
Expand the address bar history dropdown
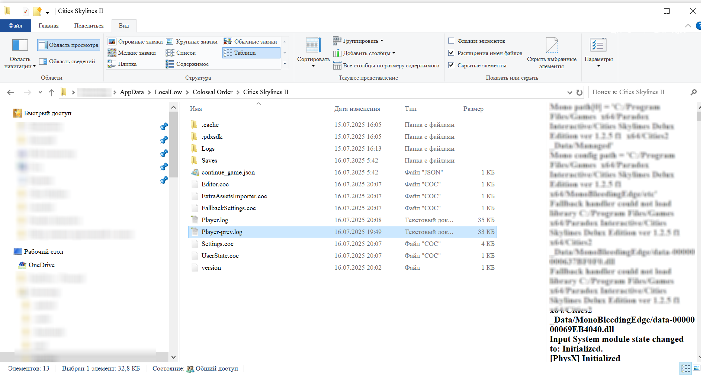(x=570, y=92)
